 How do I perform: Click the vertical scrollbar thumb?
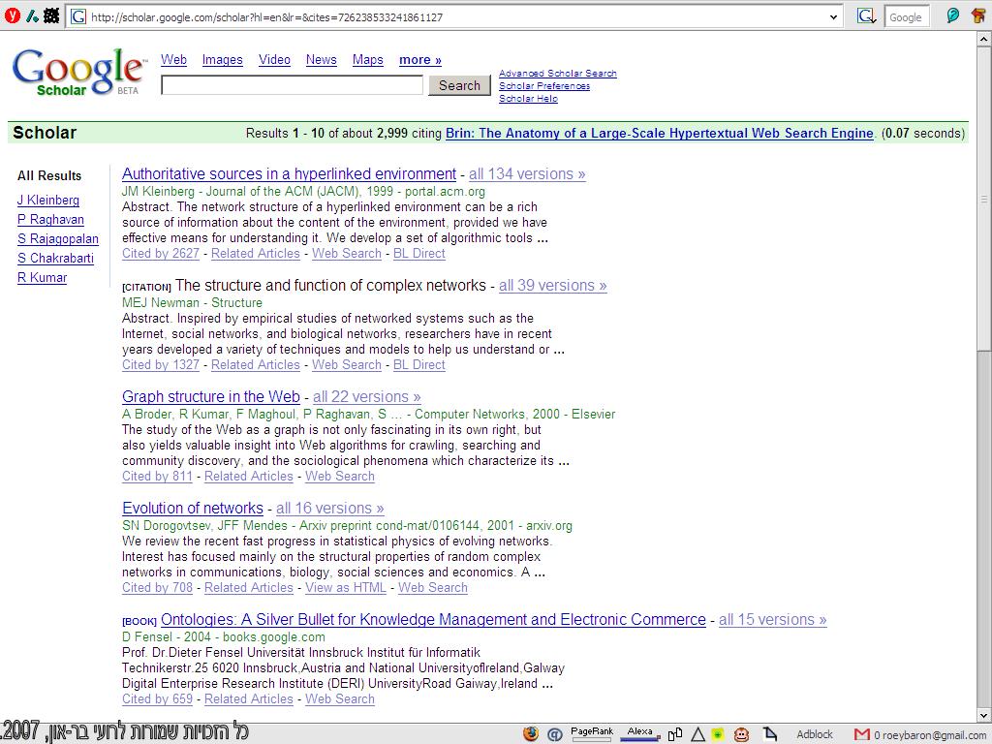click(x=984, y=198)
